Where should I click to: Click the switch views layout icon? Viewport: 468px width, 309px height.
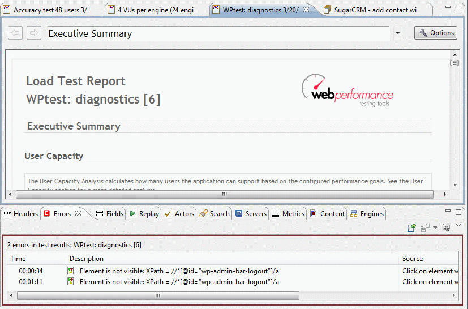click(425, 228)
